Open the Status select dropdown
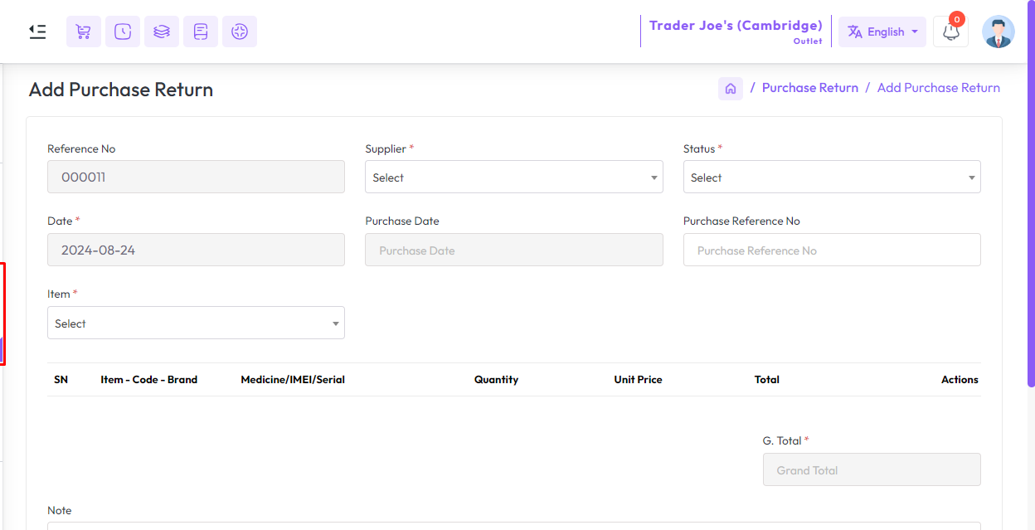This screenshot has width=1035, height=530. [x=832, y=177]
